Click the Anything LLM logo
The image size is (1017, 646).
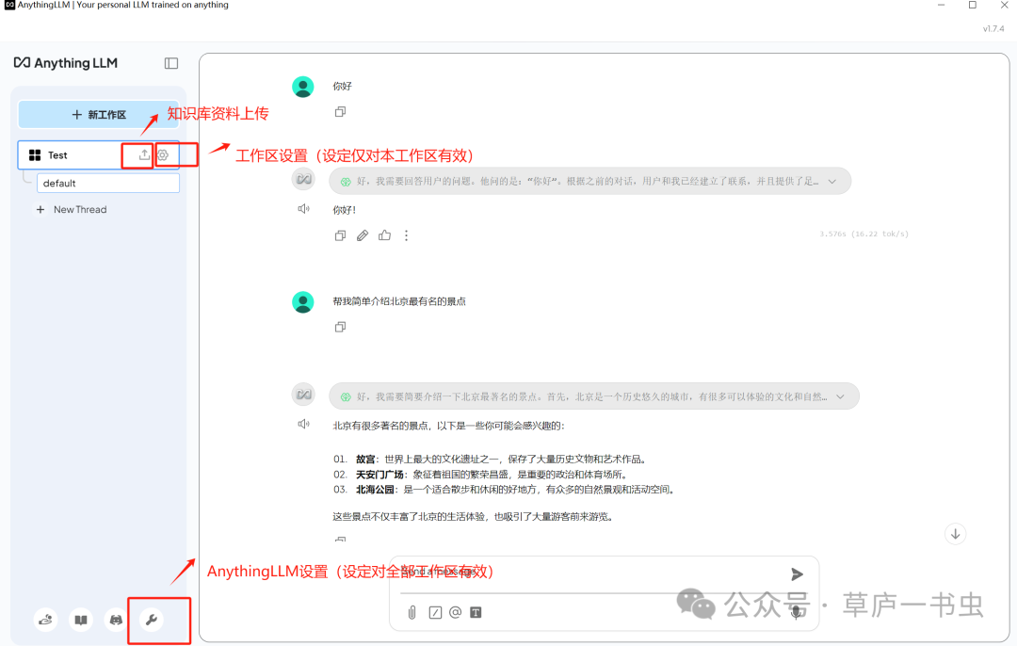66,63
